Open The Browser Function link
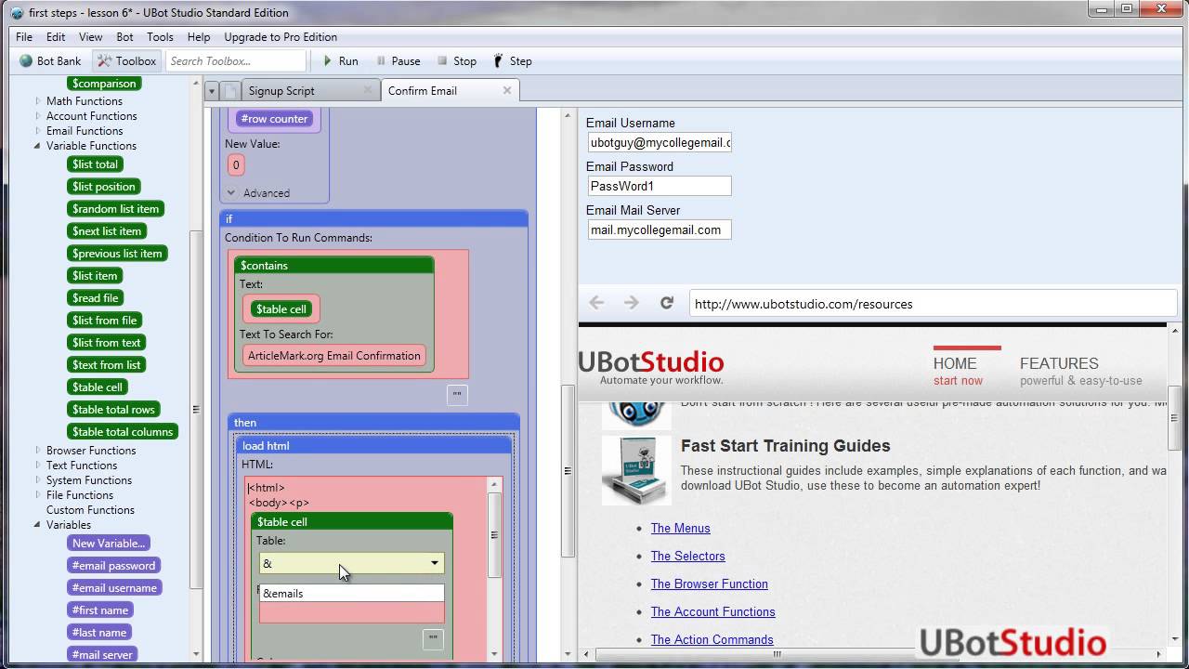The height and width of the screenshot is (669, 1189). (709, 584)
